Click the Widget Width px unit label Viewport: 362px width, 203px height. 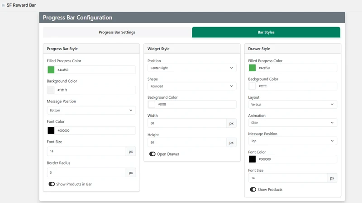(x=231, y=123)
